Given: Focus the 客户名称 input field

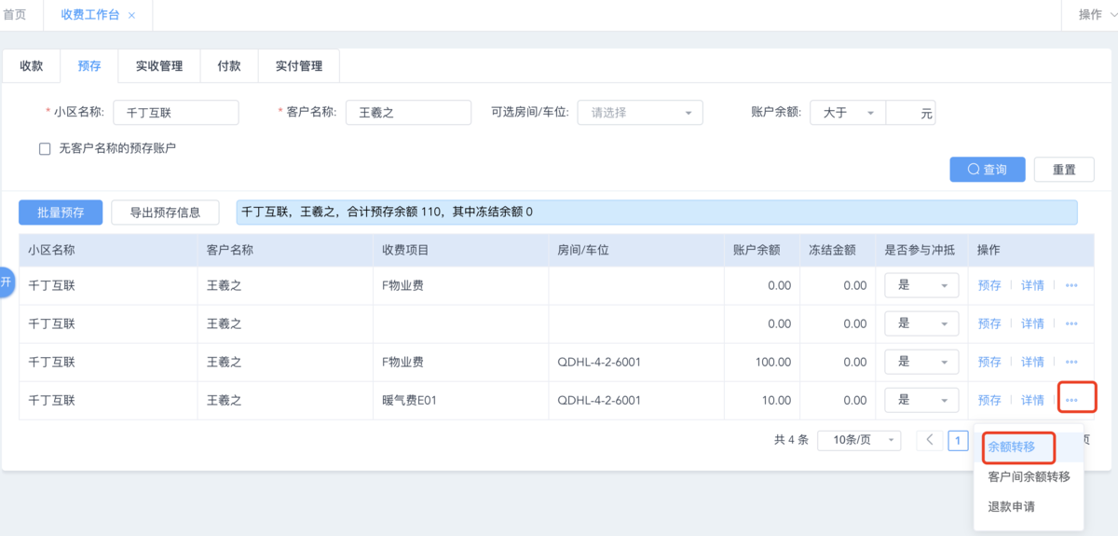Looking at the screenshot, I should pos(409,113).
